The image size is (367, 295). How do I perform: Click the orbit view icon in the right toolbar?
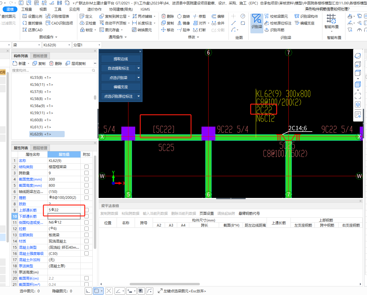point(358,56)
